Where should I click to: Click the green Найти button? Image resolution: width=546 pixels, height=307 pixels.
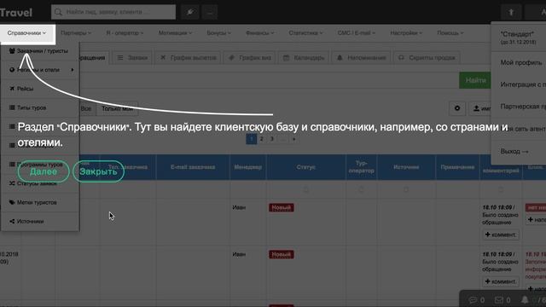pyautogui.click(x=475, y=80)
